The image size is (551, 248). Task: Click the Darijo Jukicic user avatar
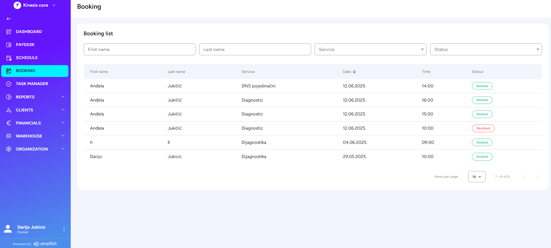coord(8,229)
